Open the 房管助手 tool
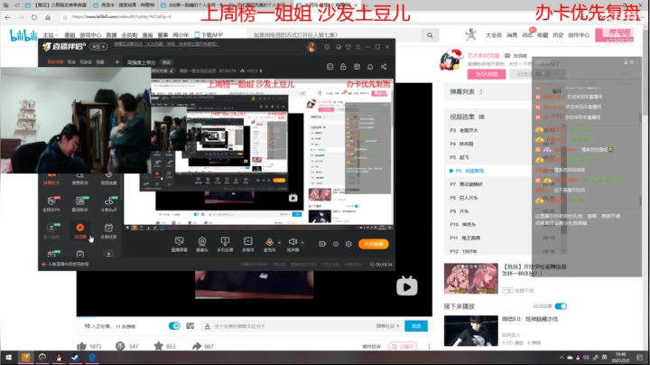 click(x=80, y=179)
